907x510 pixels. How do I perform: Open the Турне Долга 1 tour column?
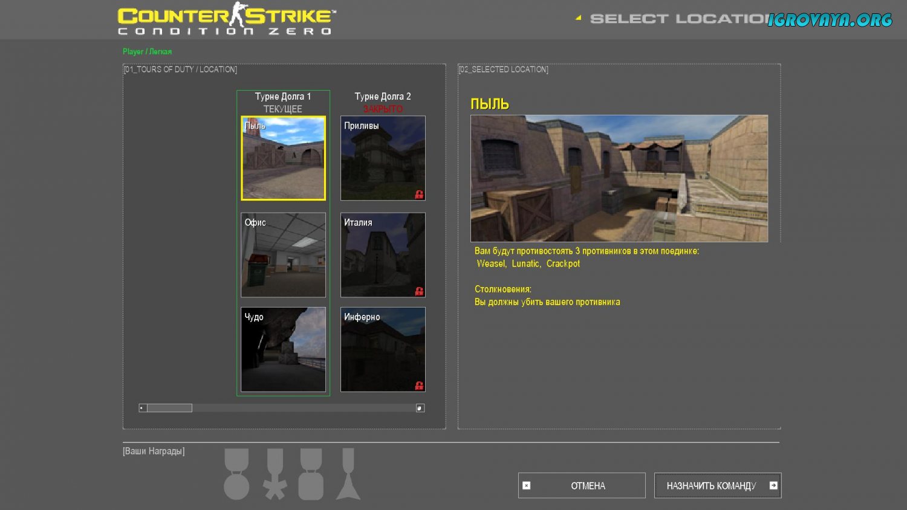283,97
